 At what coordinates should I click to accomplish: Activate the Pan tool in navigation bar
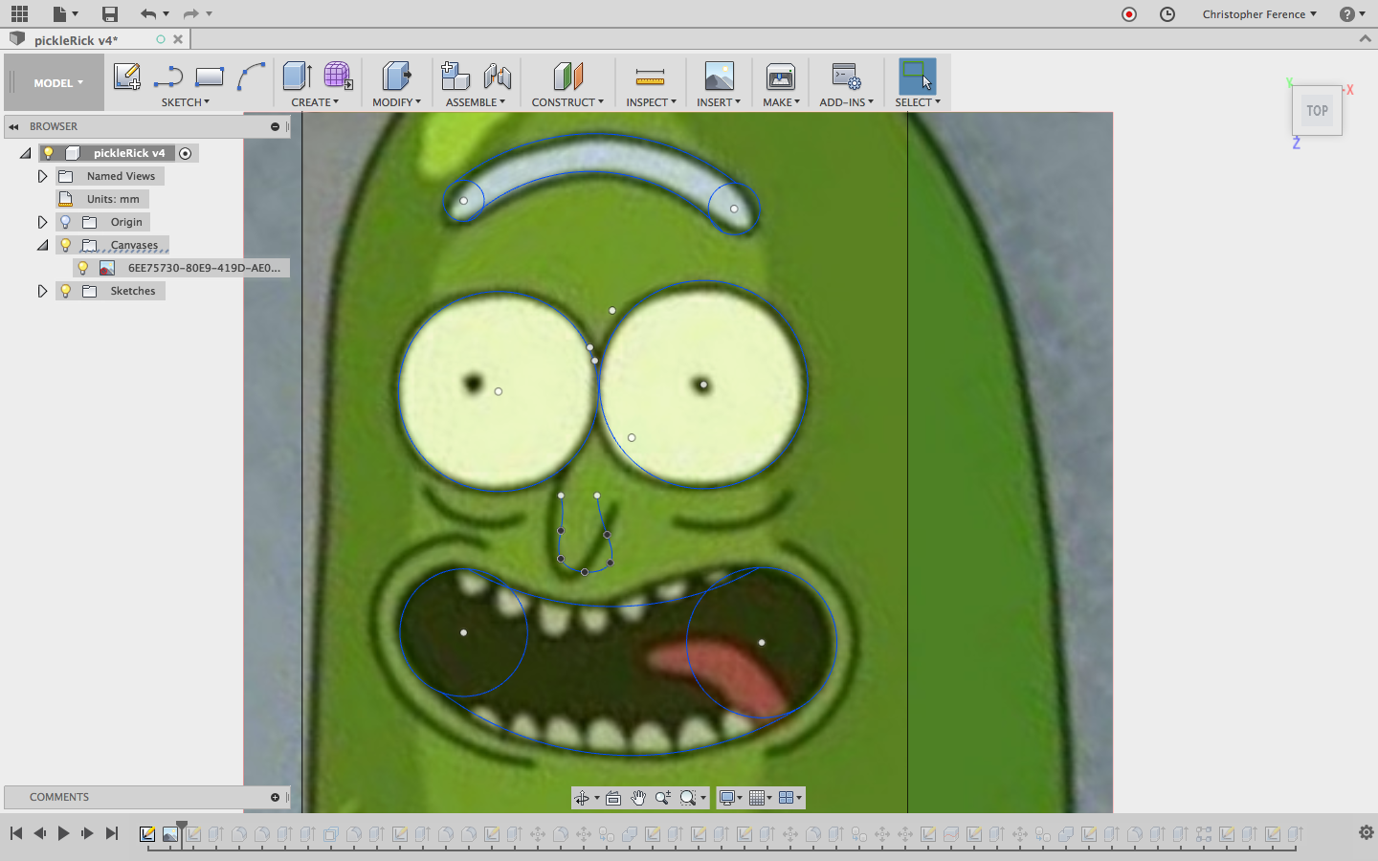point(638,797)
